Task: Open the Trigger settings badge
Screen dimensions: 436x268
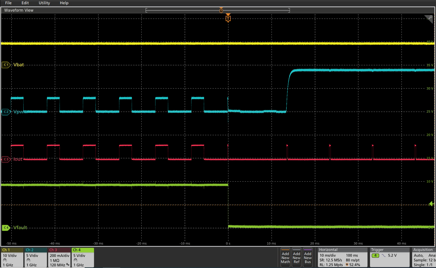Action: click(x=390, y=257)
